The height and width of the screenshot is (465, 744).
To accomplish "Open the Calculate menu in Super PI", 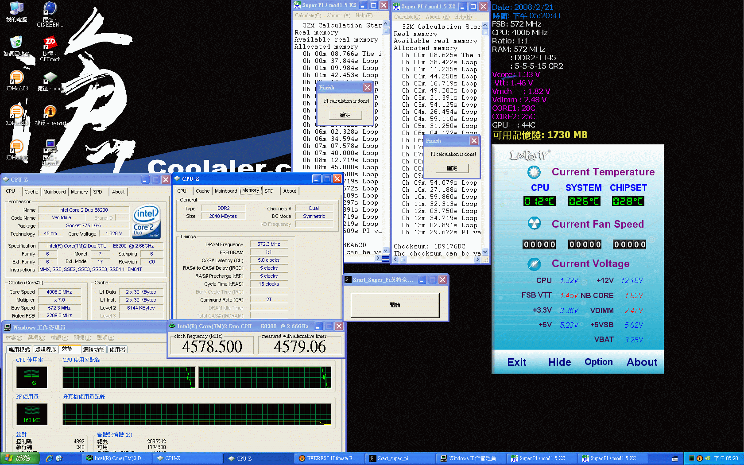I will (x=308, y=15).
